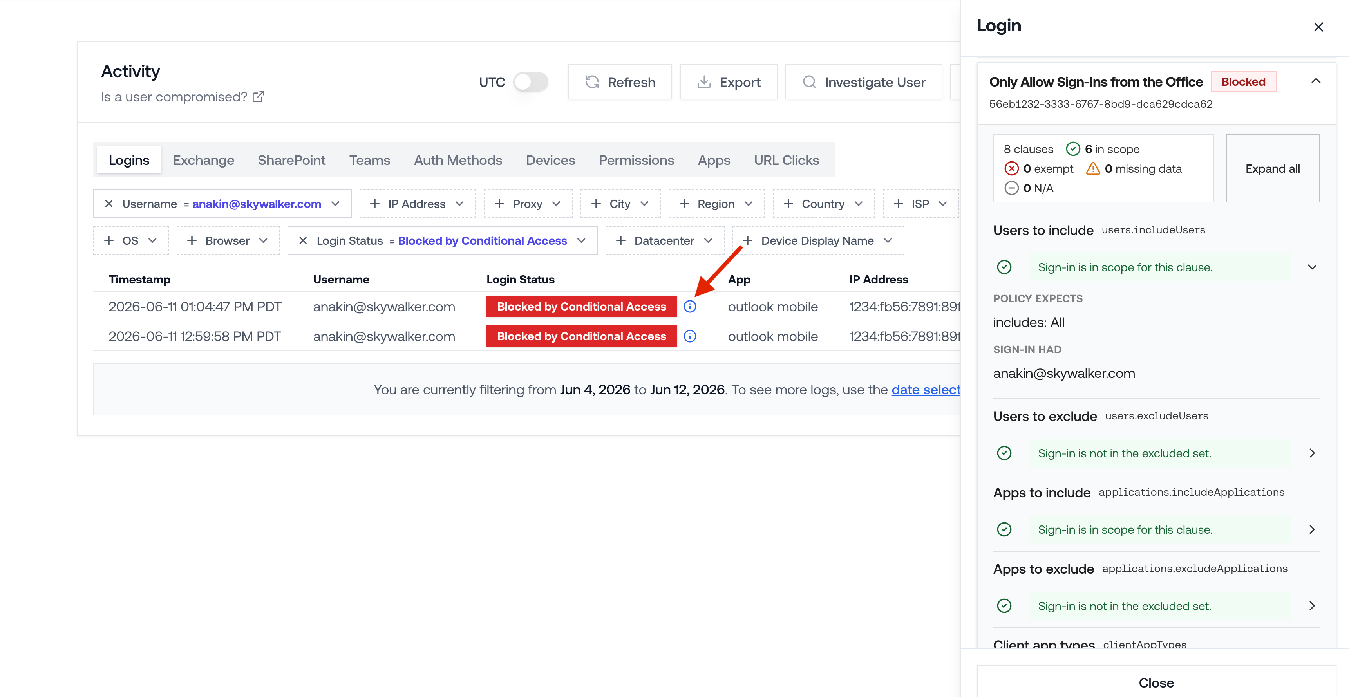Click the Login Status column header
The image size is (1349, 697).
pyautogui.click(x=520, y=280)
